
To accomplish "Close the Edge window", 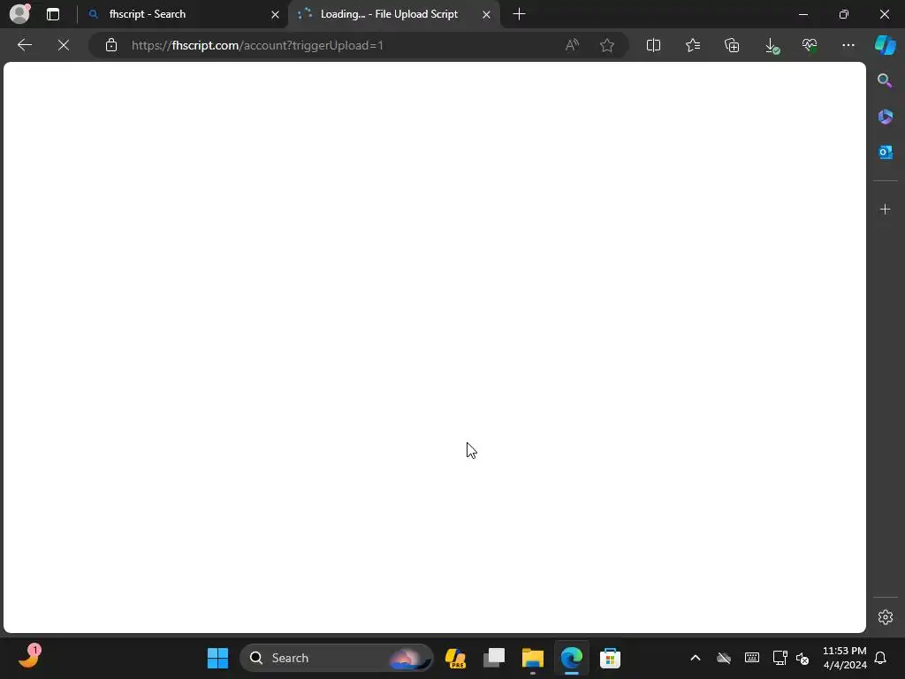I will [x=884, y=14].
